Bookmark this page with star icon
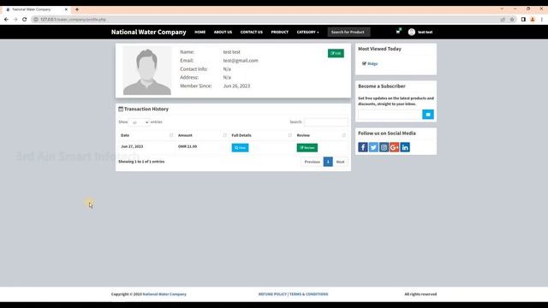This screenshot has height=308, width=548. click(x=512, y=20)
